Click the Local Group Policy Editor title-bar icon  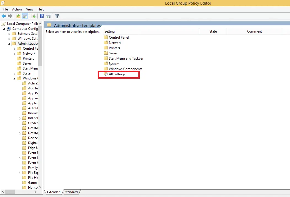pyautogui.click(x=2, y=3)
